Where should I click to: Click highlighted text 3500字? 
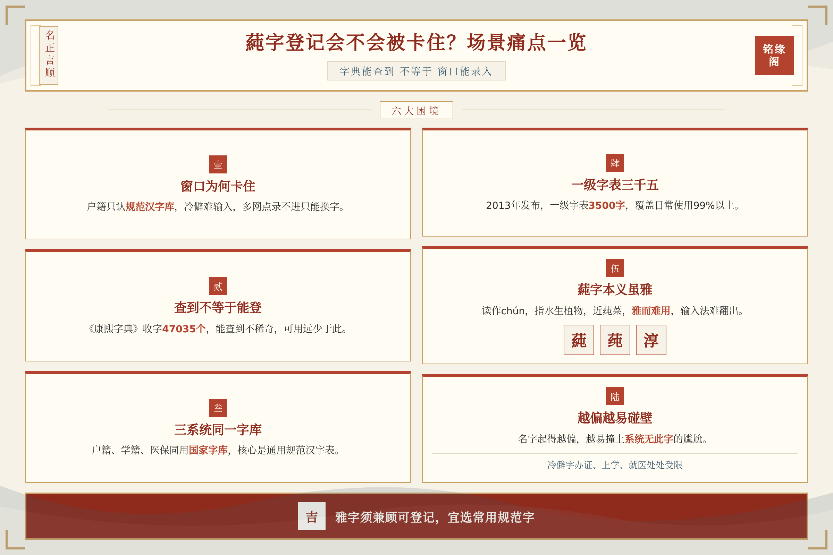(x=607, y=205)
